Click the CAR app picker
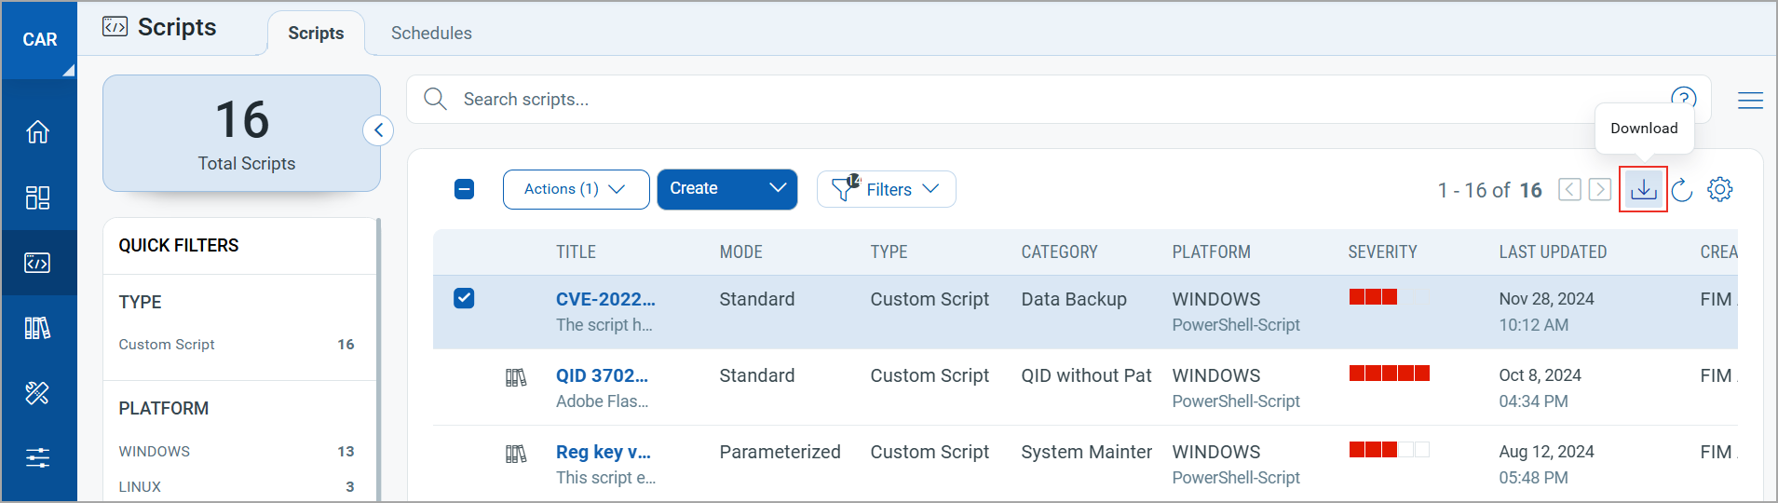The image size is (1778, 503). pyautogui.click(x=39, y=40)
